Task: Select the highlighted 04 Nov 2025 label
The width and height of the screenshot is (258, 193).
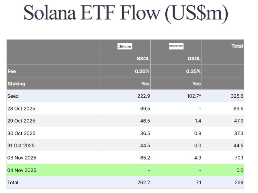Action: pyautogui.click(x=22, y=170)
